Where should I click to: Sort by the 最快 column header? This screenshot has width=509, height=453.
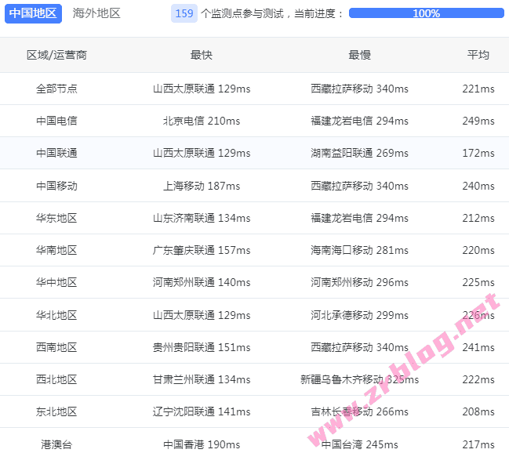tap(202, 55)
